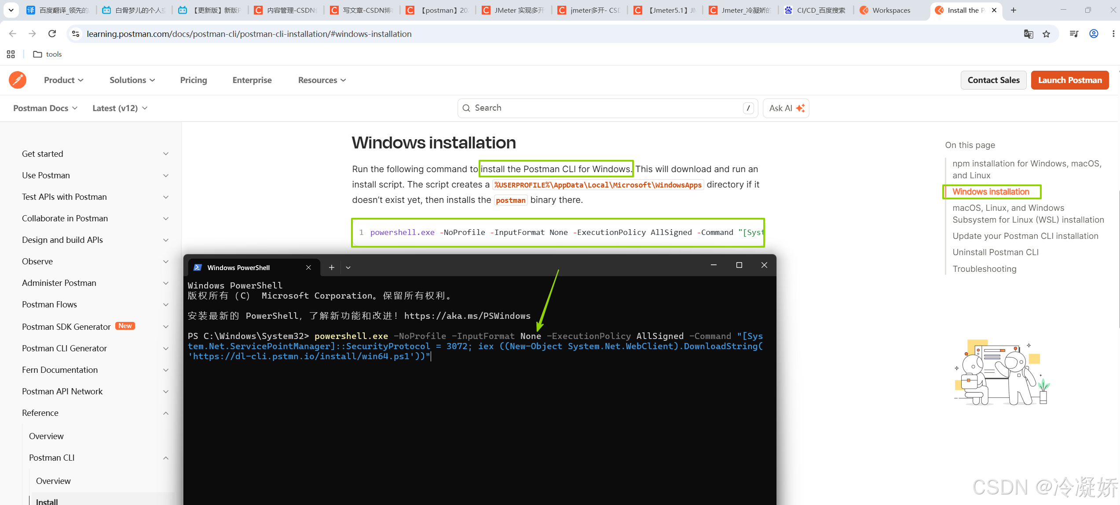Screen dimensions: 1120x505
Task: Expand the Solutions menu
Action: (132, 80)
